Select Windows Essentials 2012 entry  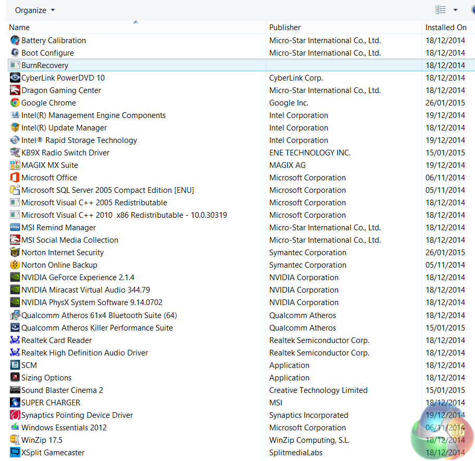[x=64, y=428]
